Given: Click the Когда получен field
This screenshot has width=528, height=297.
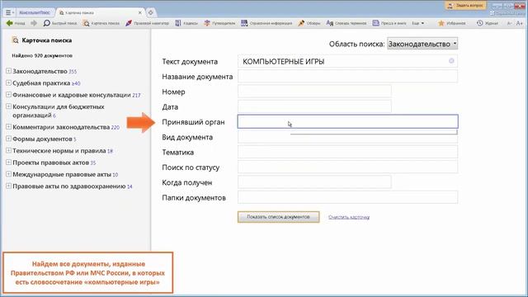Looking at the screenshot, I should 314,182.
